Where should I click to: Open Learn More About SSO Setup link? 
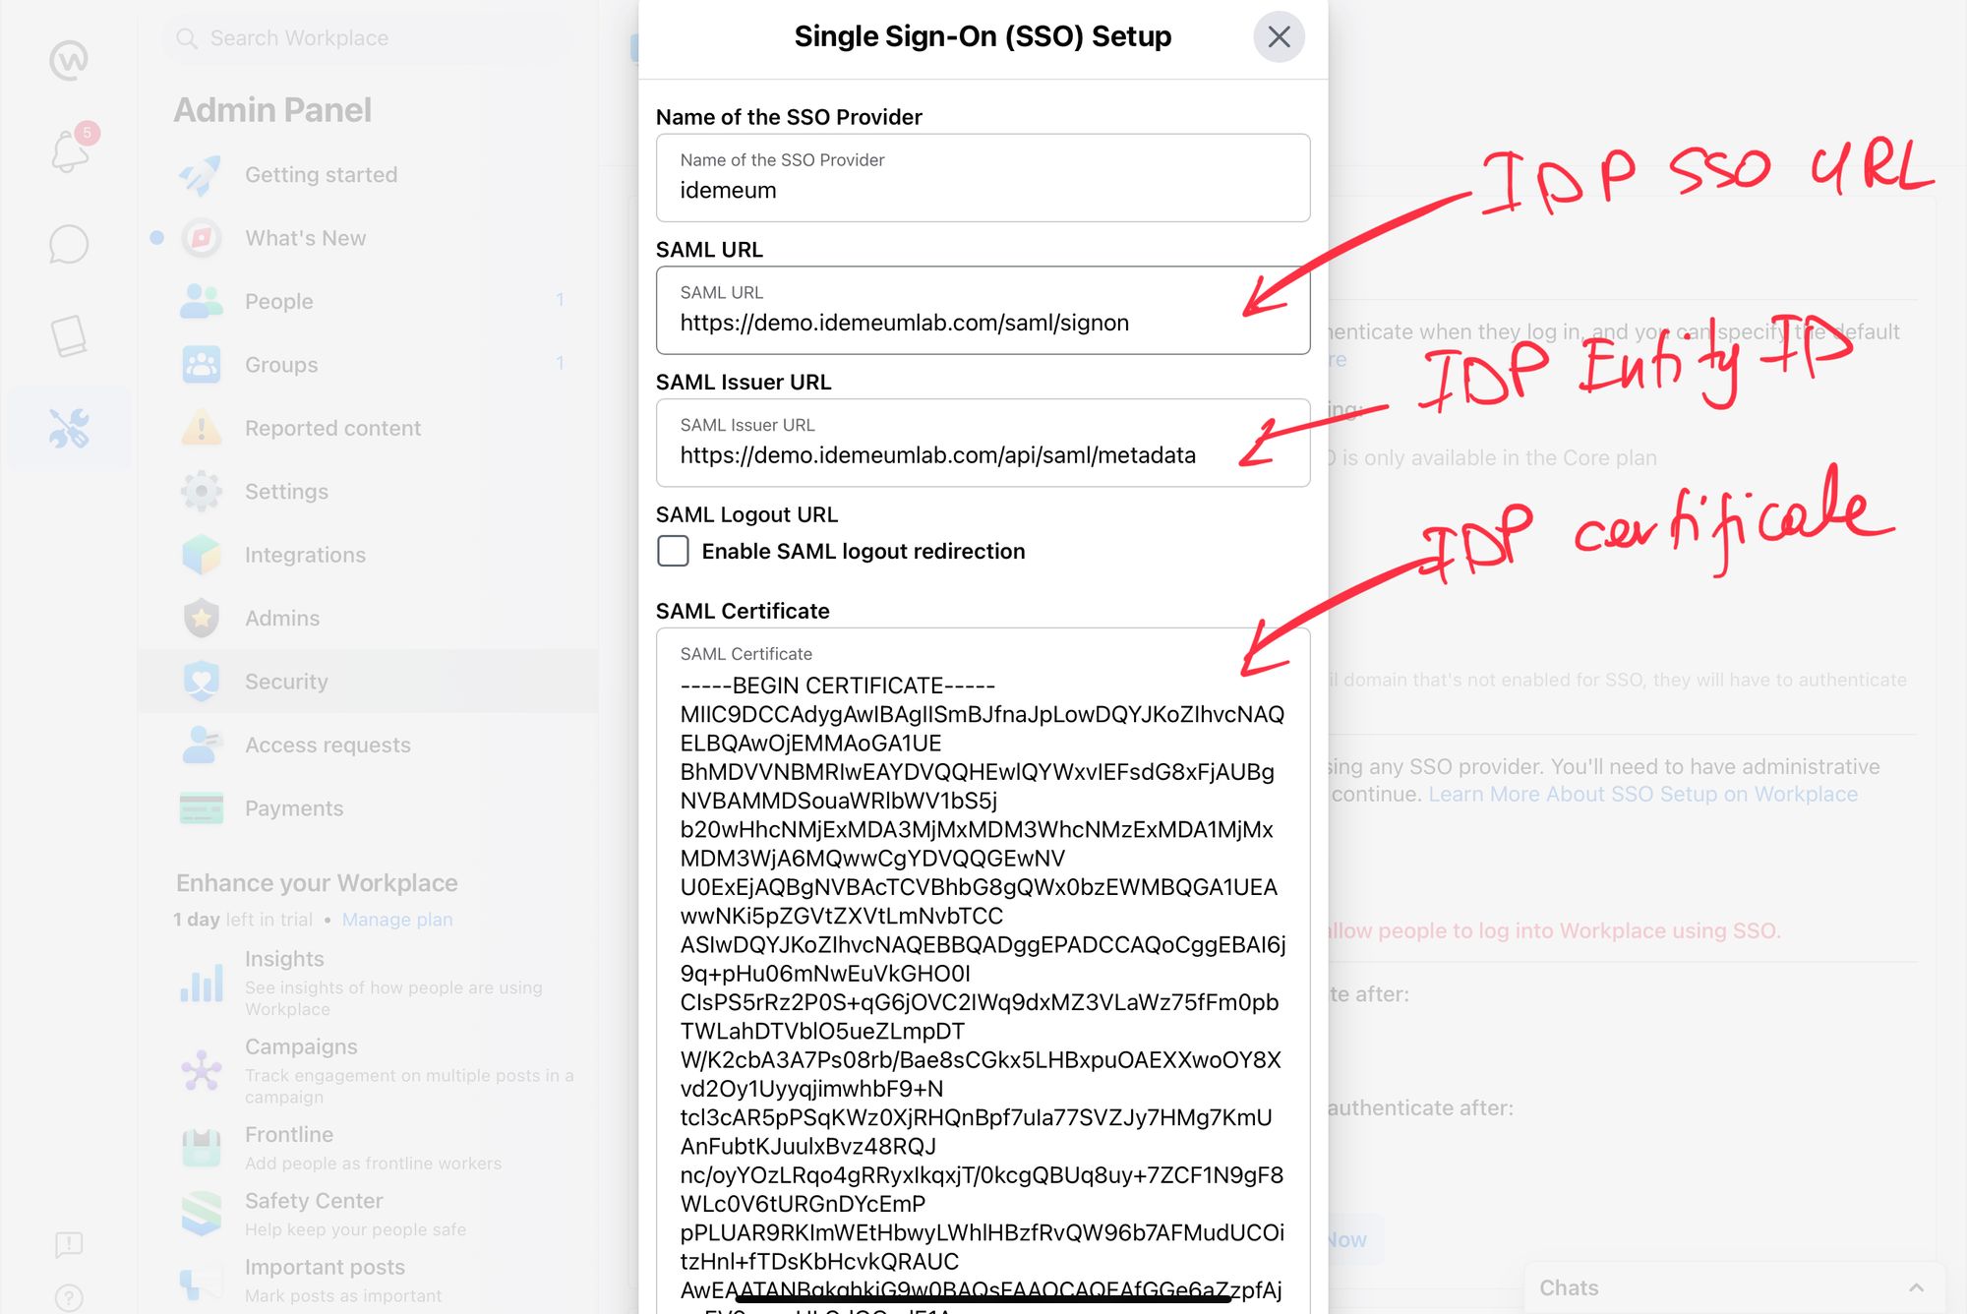(x=1642, y=794)
